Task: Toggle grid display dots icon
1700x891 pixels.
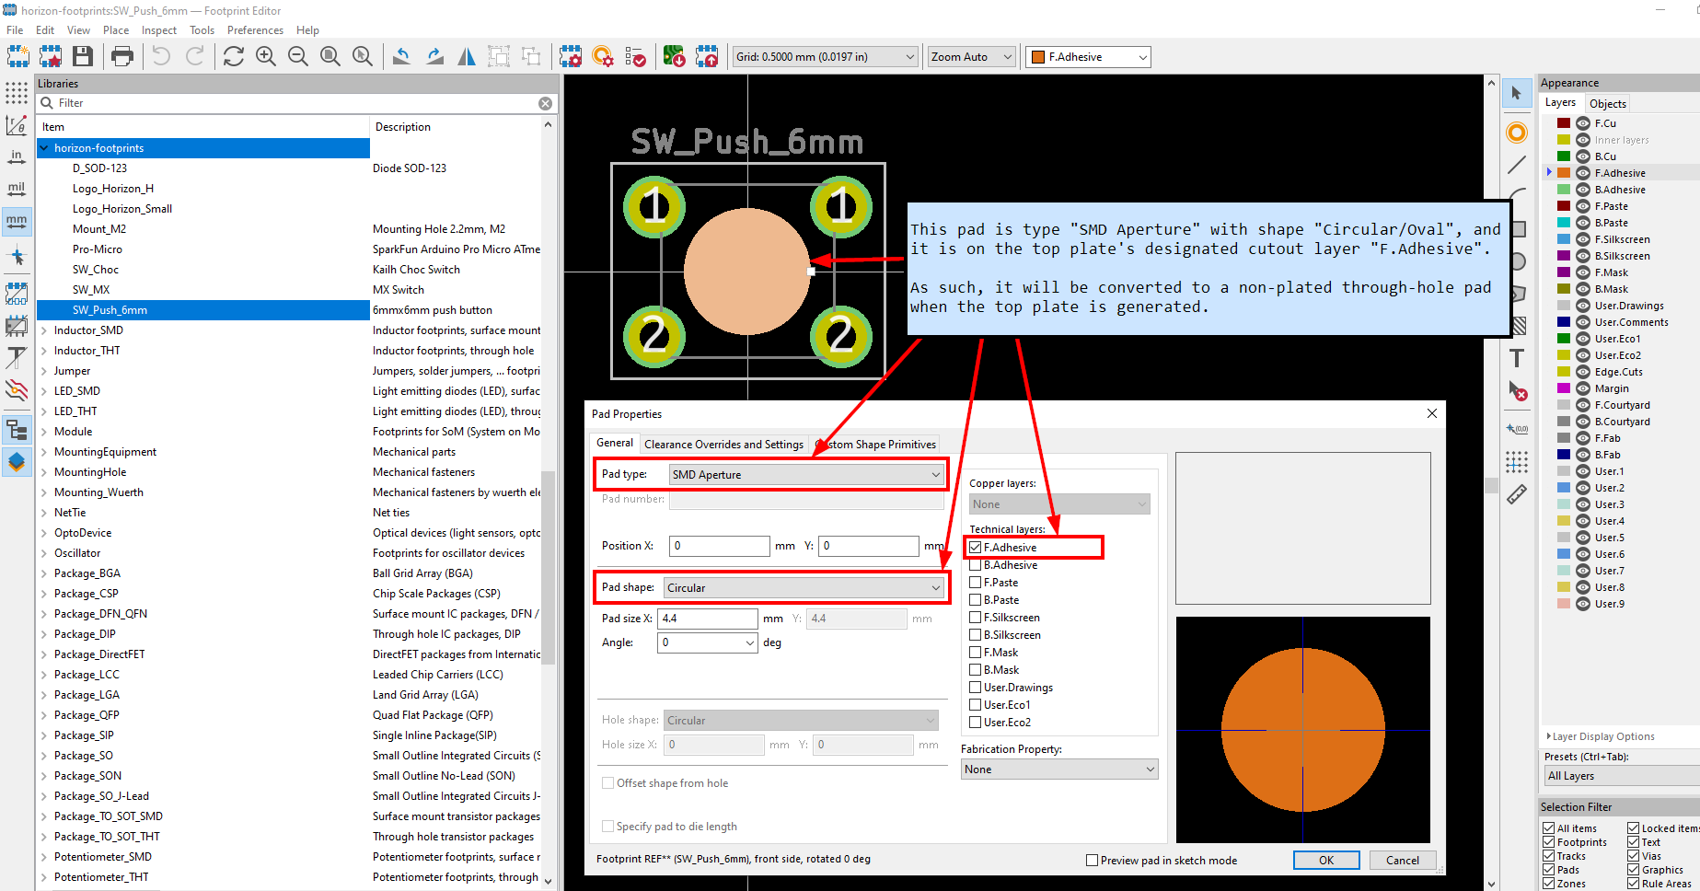Action: point(17,93)
